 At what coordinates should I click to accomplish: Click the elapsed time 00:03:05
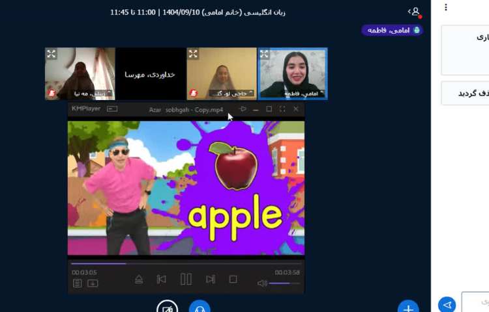coord(84,272)
